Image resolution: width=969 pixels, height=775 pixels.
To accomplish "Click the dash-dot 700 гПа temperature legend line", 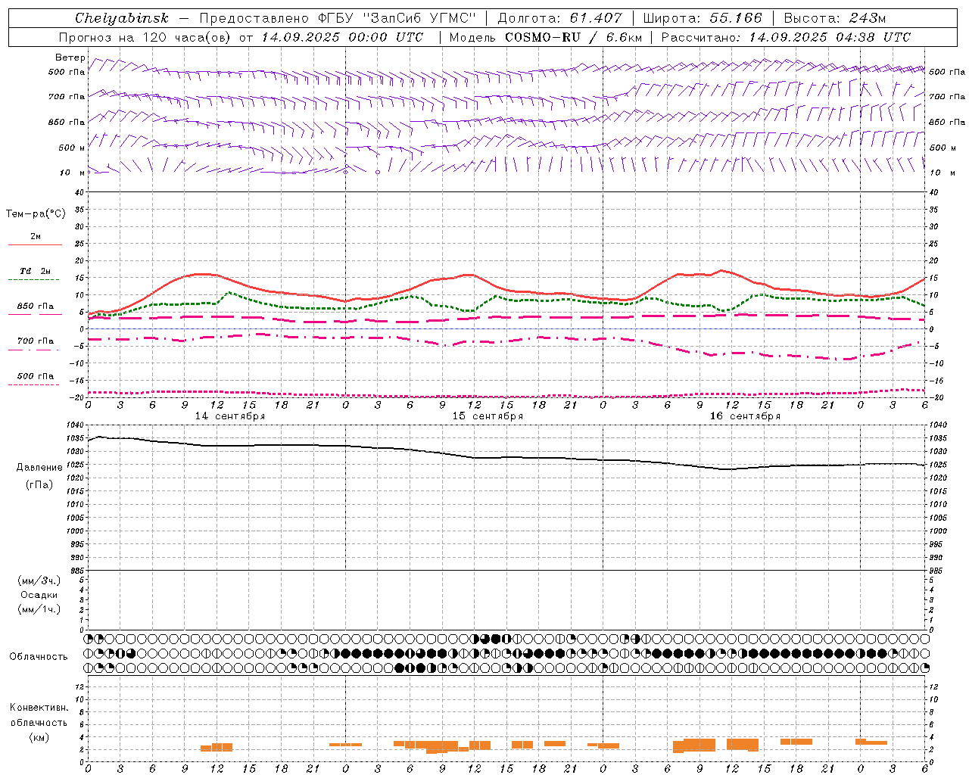I will pyautogui.click(x=34, y=350).
